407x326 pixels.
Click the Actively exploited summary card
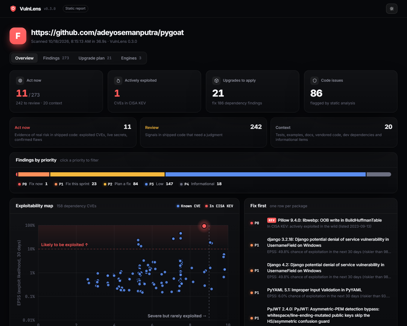pos(154,91)
